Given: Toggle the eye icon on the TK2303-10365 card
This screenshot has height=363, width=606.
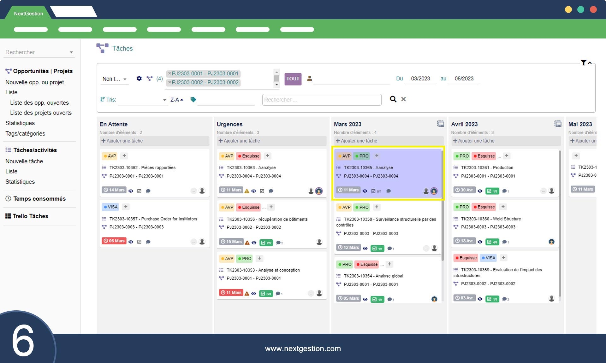Looking at the screenshot, I should point(365,191).
